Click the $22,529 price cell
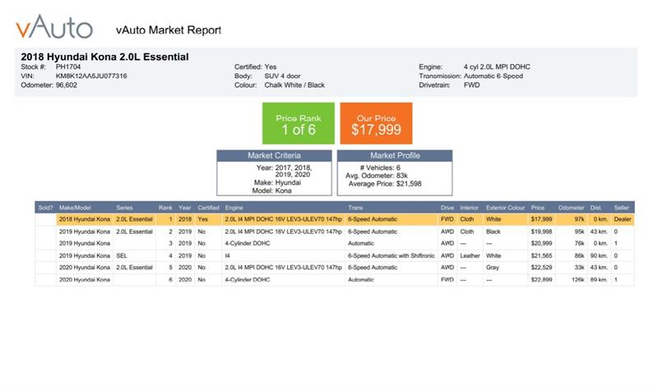The height and width of the screenshot is (390, 658). 541,268
